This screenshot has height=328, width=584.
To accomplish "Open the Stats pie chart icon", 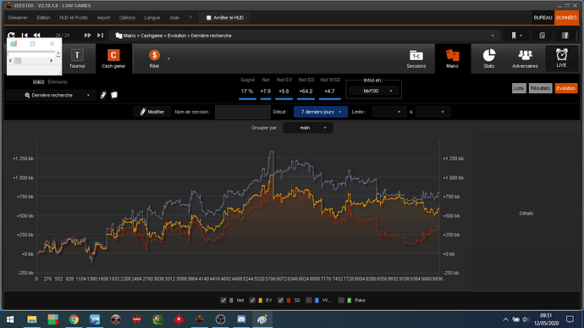I will coord(488,55).
